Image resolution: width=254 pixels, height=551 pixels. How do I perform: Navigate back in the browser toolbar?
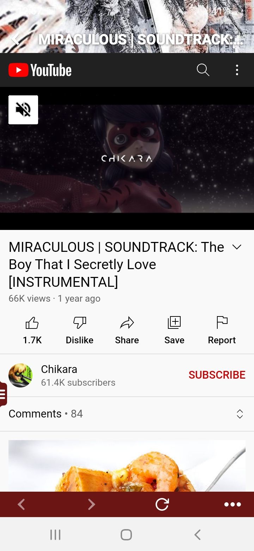pyautogui.click(x=21, y=504)
